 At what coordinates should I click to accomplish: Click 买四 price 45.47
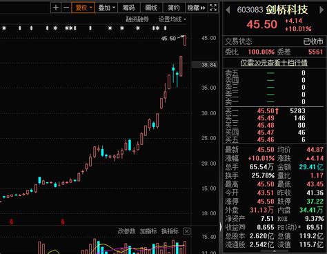click(266, 133)
